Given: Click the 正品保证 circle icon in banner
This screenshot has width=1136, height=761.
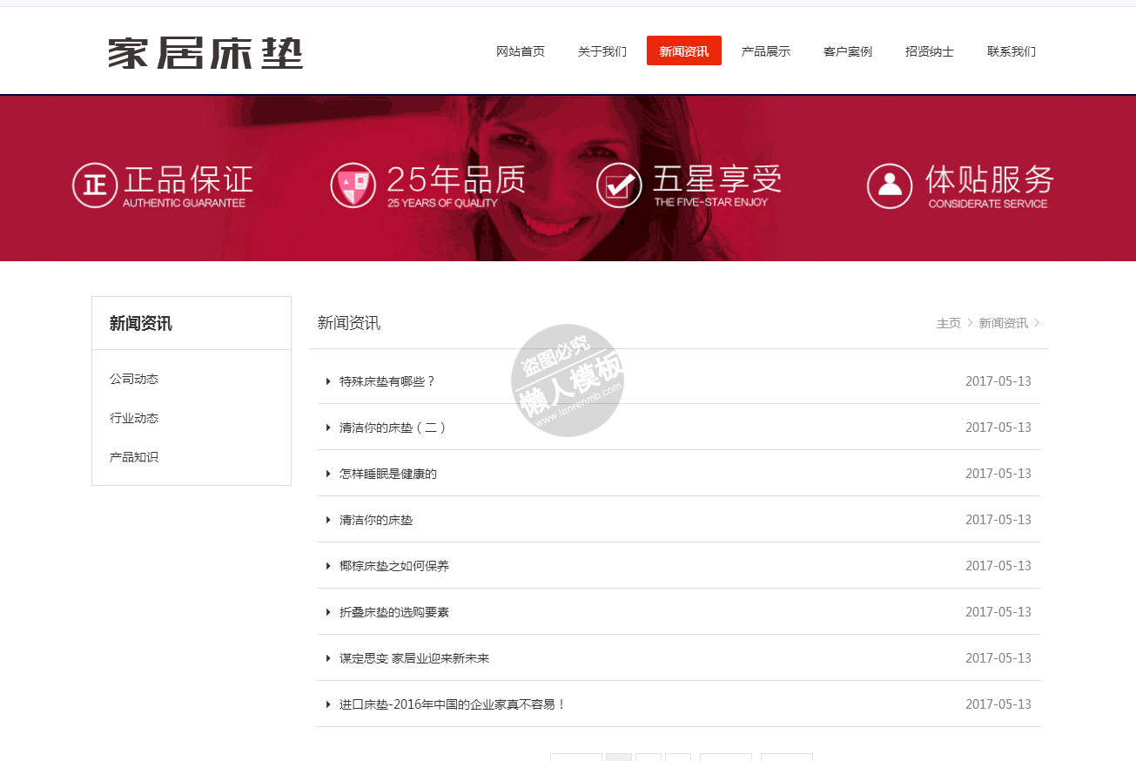Looking at the screenshot, I should (94, 185).
